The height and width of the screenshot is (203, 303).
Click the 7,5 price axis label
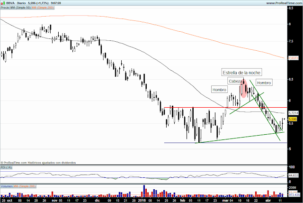point(291,41)
